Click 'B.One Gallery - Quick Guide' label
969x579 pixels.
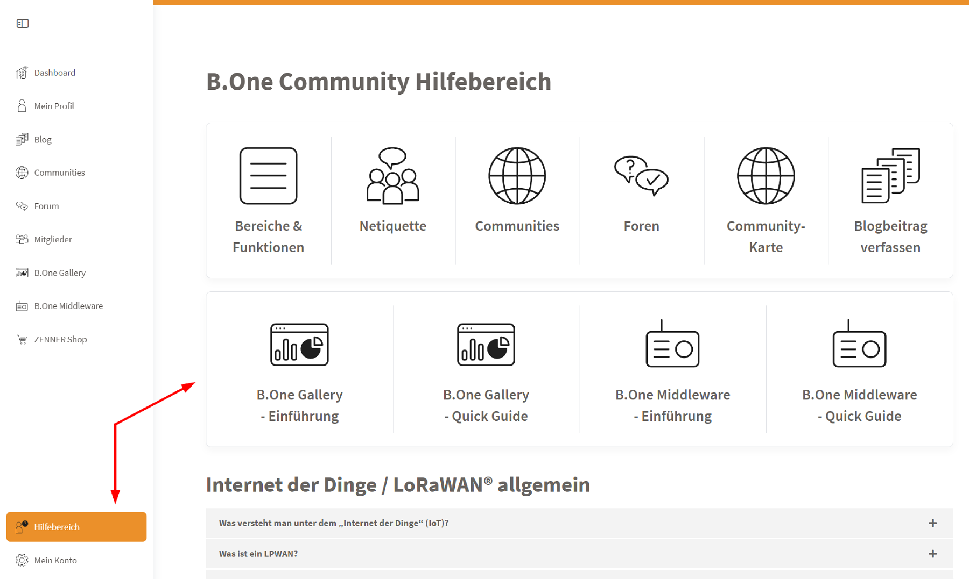pyautogui.click(x=486, y=405)
